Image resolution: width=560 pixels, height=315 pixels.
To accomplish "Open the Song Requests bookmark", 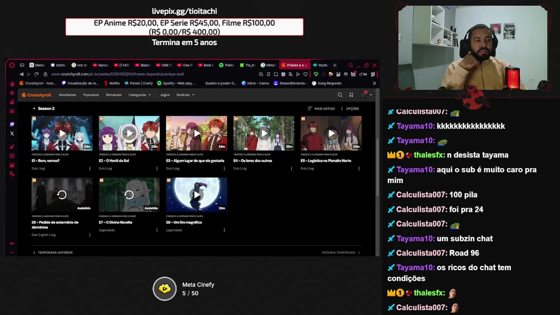I will (x=326, y=83).
